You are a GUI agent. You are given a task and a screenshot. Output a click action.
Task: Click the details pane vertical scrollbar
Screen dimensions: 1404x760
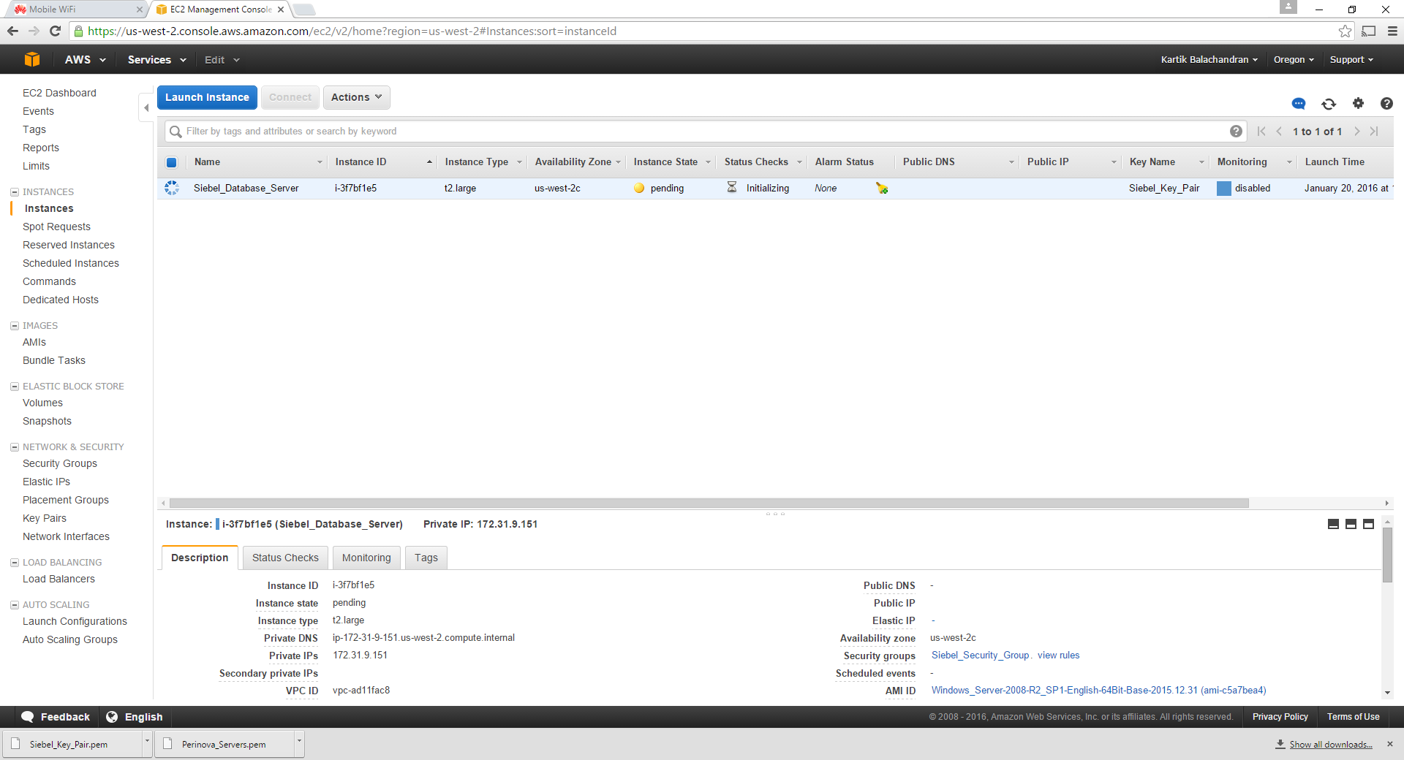pyautogui.click(x=1387, y=555)
